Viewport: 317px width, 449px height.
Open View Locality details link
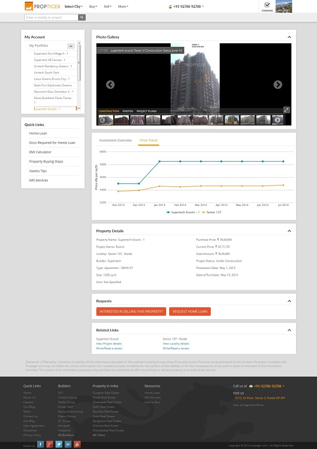pyautogui.click(x=176, y=344)
